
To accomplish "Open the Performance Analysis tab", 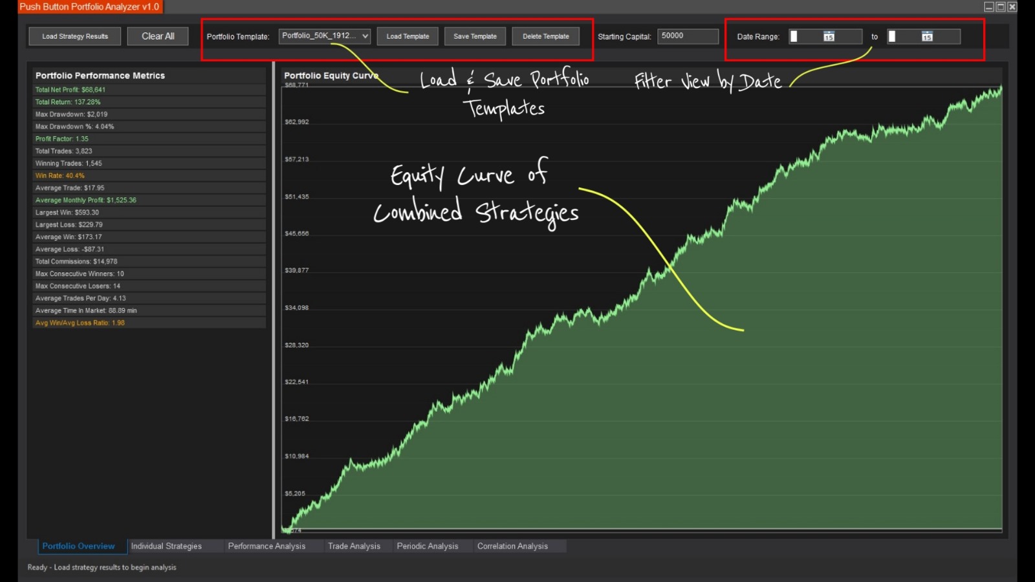I will pos(267,546).
